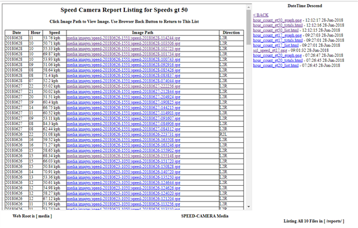Open hour_count_gt20_list.html report file
This screenshot has width=358, height=228.
[275, 65]
